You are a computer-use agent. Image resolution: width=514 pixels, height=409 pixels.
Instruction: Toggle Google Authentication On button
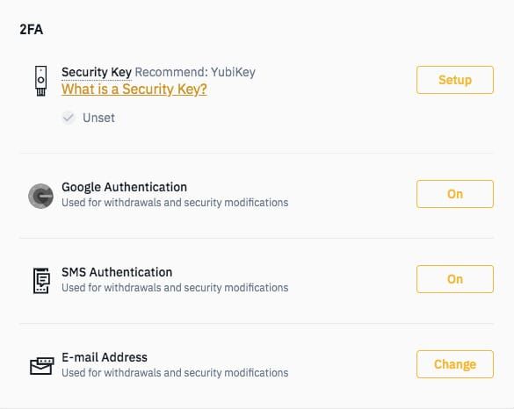coord(455,194)
